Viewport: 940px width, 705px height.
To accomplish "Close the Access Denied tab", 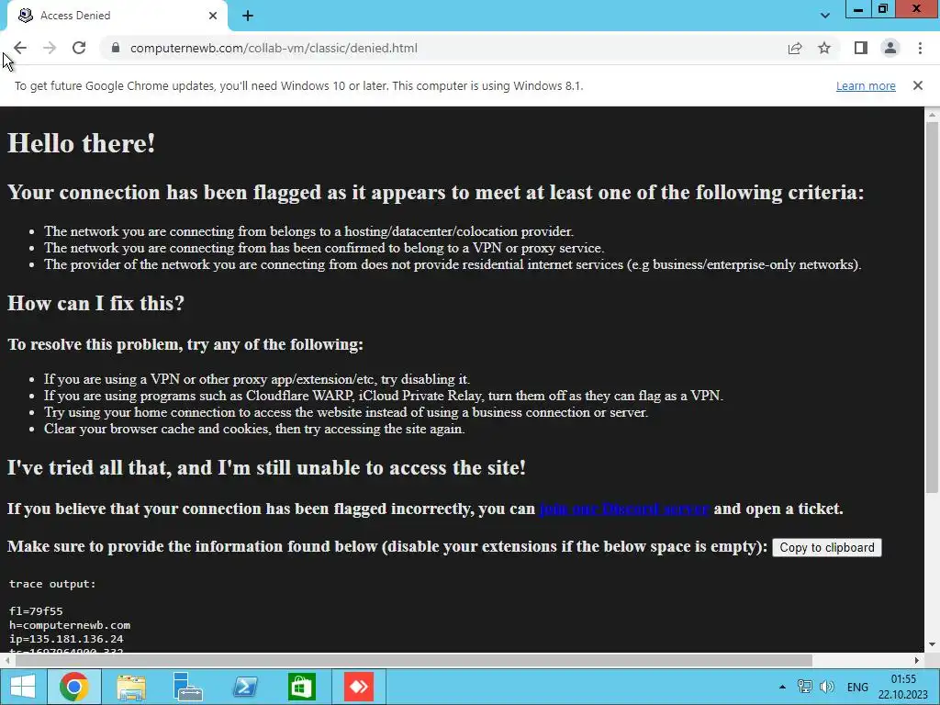I will point(213,16).
